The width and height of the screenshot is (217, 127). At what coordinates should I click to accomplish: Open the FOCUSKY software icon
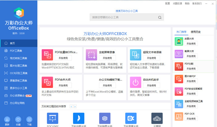(53, 118)
